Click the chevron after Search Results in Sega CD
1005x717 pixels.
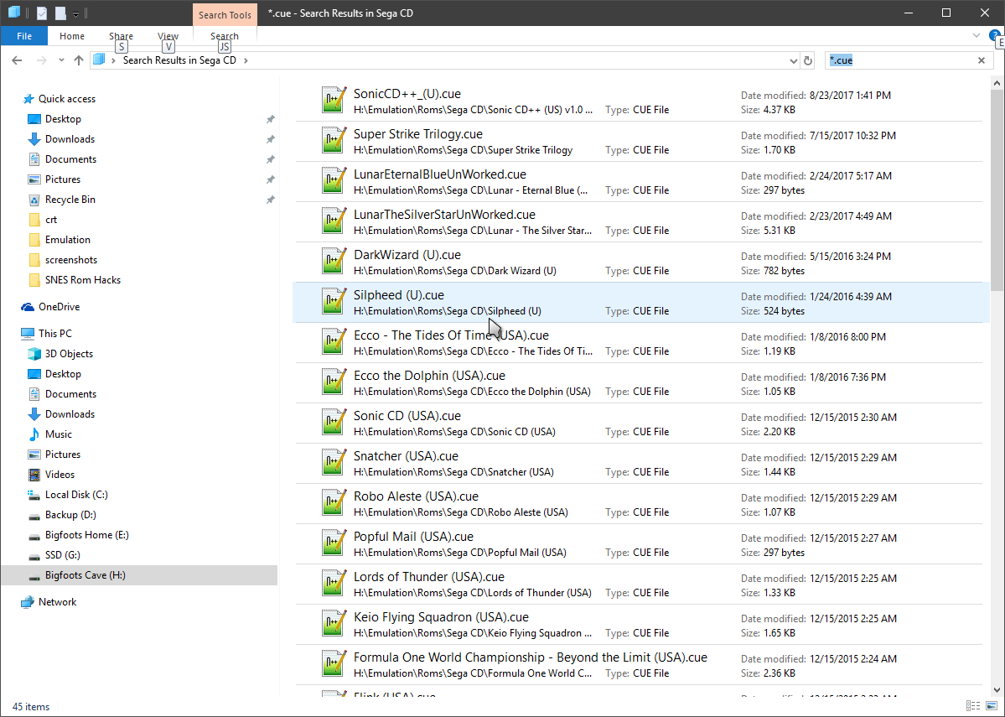click(246, 60)
